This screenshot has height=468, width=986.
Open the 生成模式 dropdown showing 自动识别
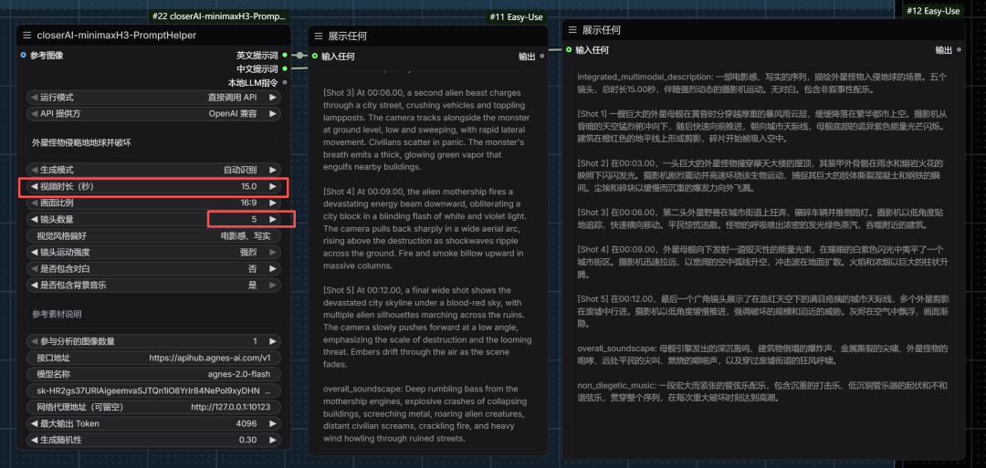154,171
